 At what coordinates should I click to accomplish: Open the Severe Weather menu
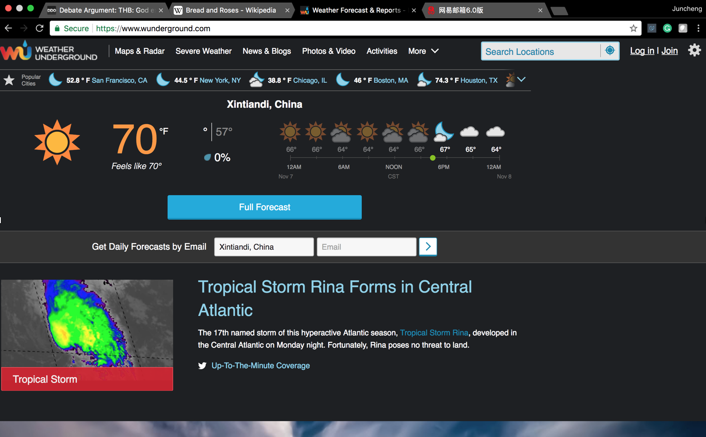204,51
